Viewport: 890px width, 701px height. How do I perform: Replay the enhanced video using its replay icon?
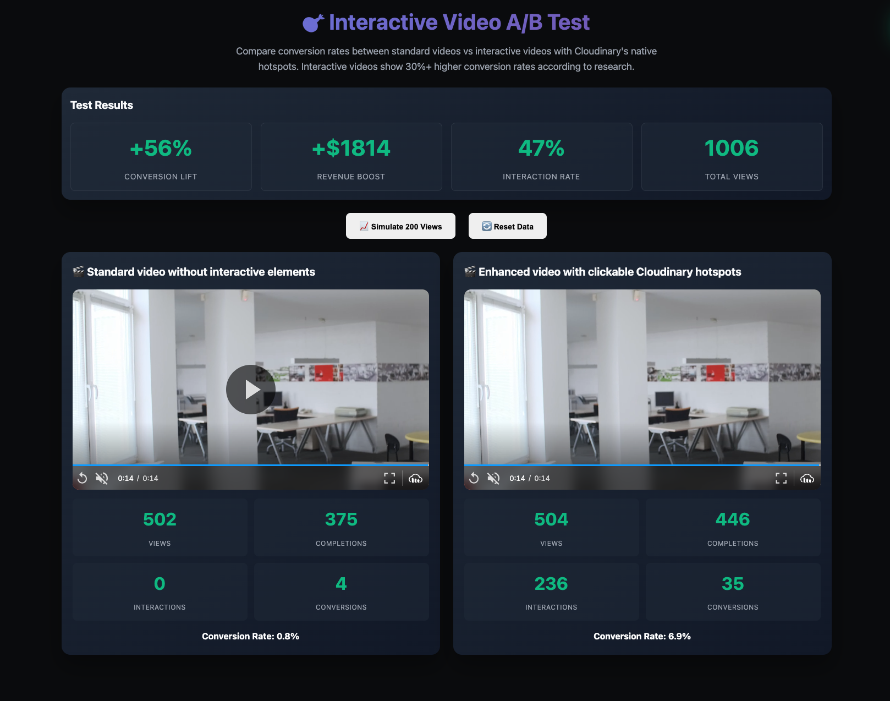pos(474,478)
